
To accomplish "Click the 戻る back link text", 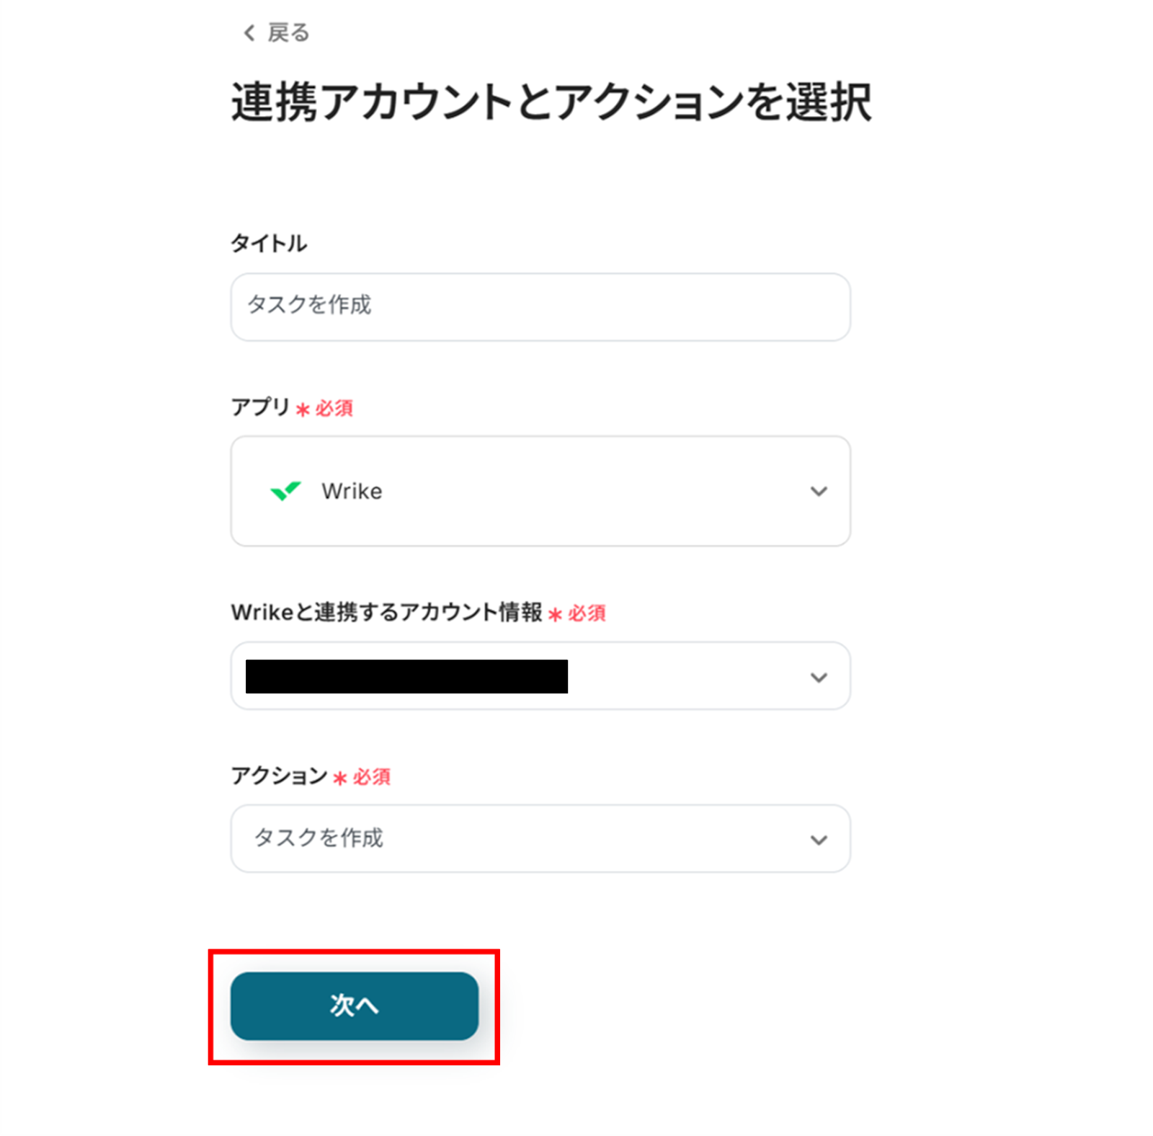I will (288, 33).
